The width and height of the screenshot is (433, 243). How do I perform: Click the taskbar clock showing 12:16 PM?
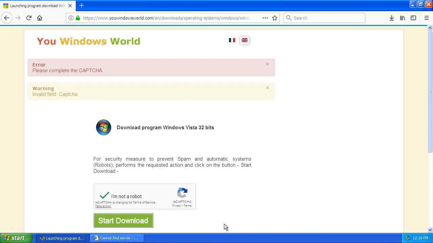[x=420, y=238]
